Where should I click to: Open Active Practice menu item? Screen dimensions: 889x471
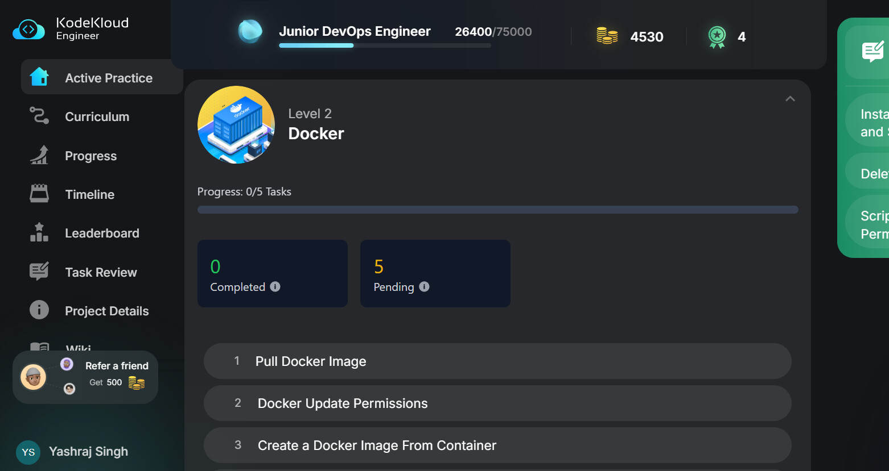click(x=102, y=77)
